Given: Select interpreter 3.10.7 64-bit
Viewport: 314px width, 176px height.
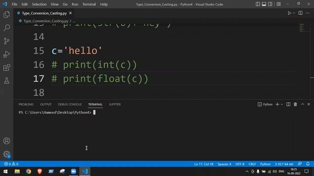Looking at the screenshot, I should 284,164.
